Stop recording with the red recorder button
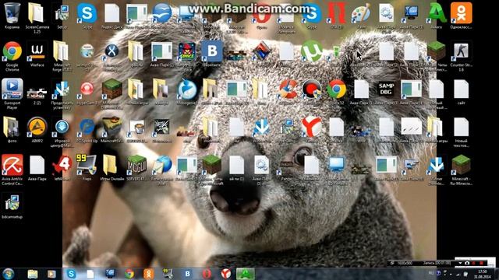This screenshot has width=499, height=280. pos(482,263)
